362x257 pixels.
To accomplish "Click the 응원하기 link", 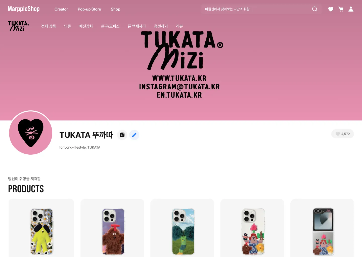I will [x=161, y=26].
